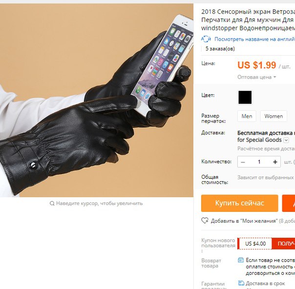Choose the black color swatch

pyautogui.click(x=245, y=97)
